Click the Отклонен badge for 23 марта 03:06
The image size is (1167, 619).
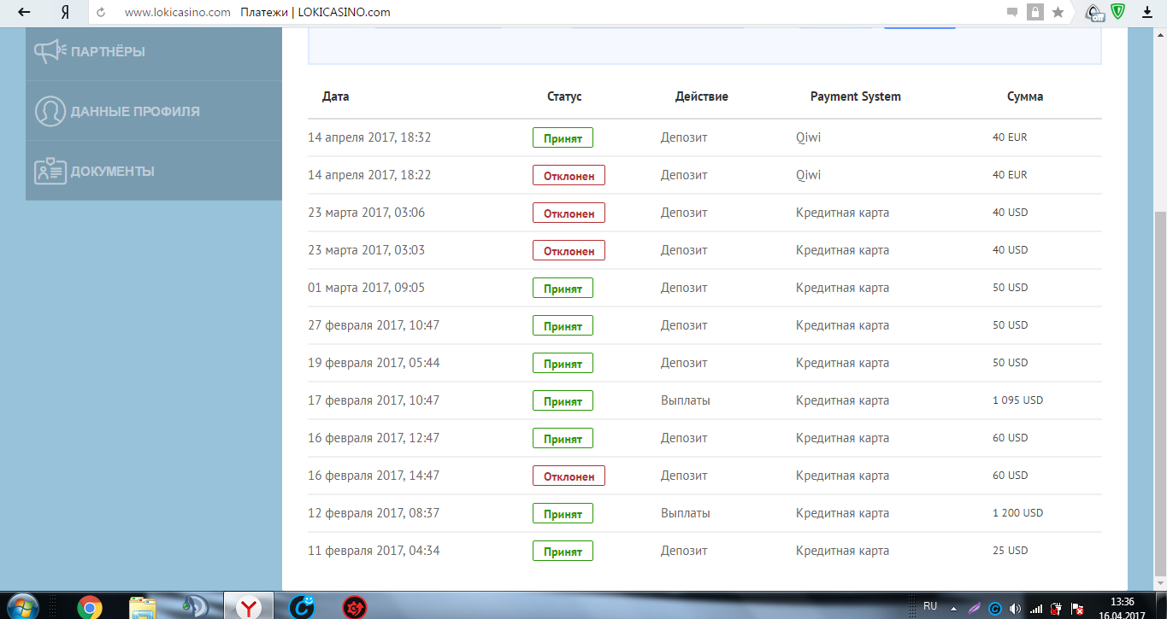569,213
